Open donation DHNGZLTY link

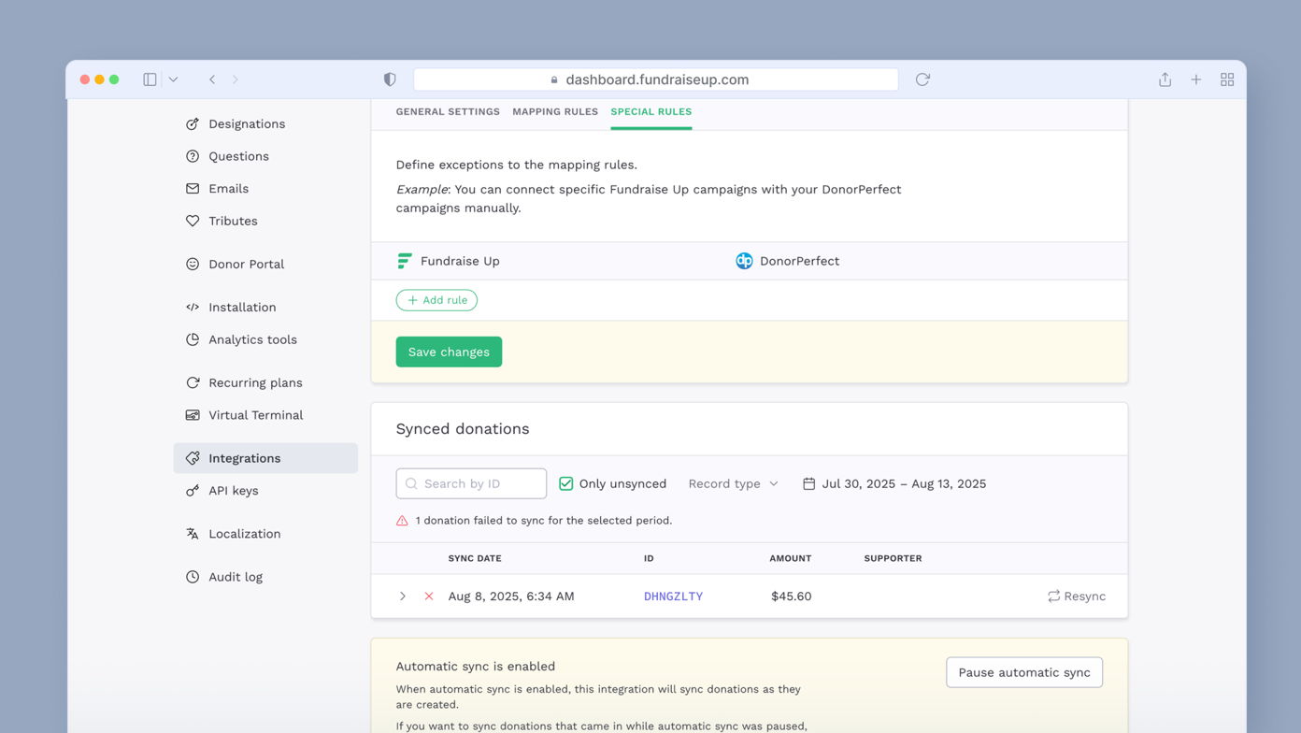tap(673, 596)
